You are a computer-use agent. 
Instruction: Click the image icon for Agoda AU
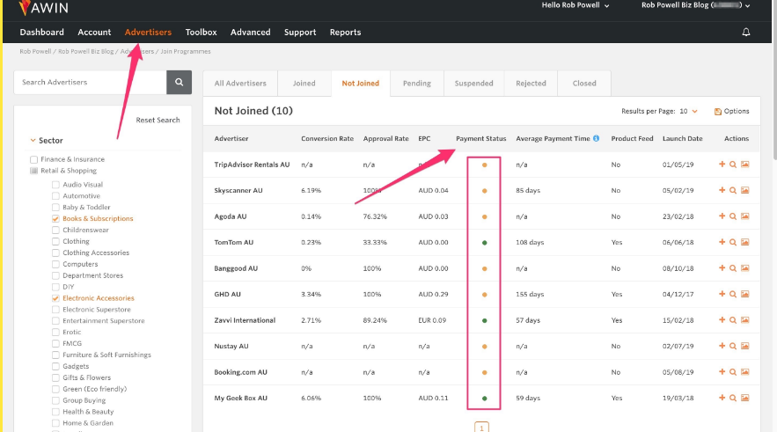(744, 216)
